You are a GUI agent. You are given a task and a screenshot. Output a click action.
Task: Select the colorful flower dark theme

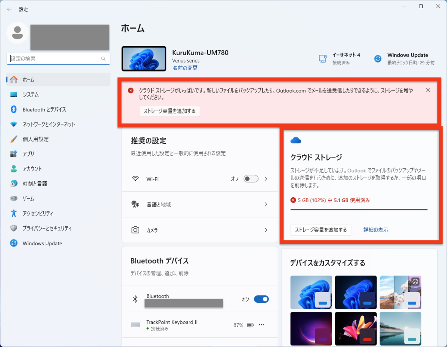point(356,329)
